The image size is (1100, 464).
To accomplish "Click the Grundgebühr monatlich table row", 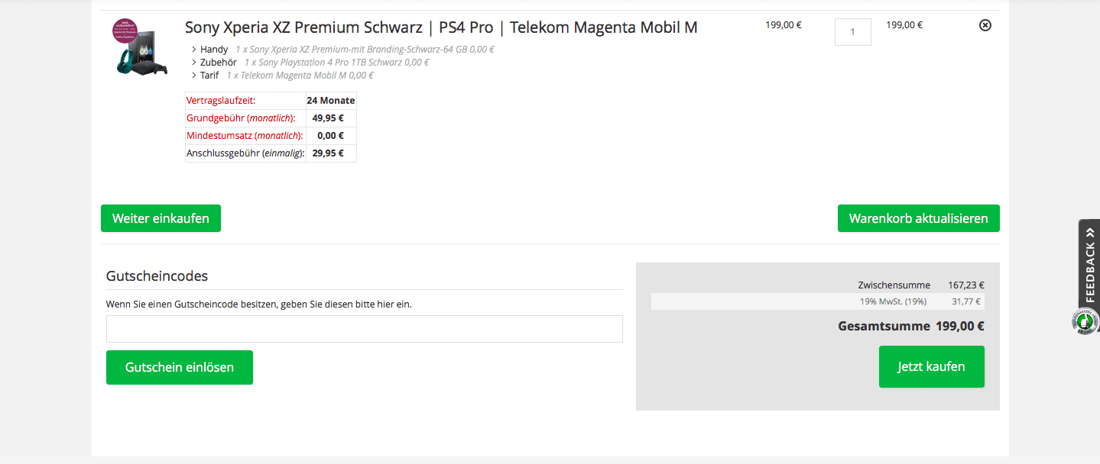I will coord(271,118).
